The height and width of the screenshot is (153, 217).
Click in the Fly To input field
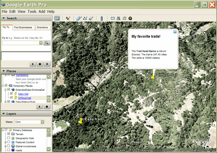20,43
